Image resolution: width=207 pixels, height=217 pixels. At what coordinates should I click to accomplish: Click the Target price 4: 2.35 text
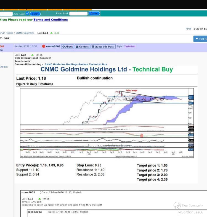coord(152,180)
